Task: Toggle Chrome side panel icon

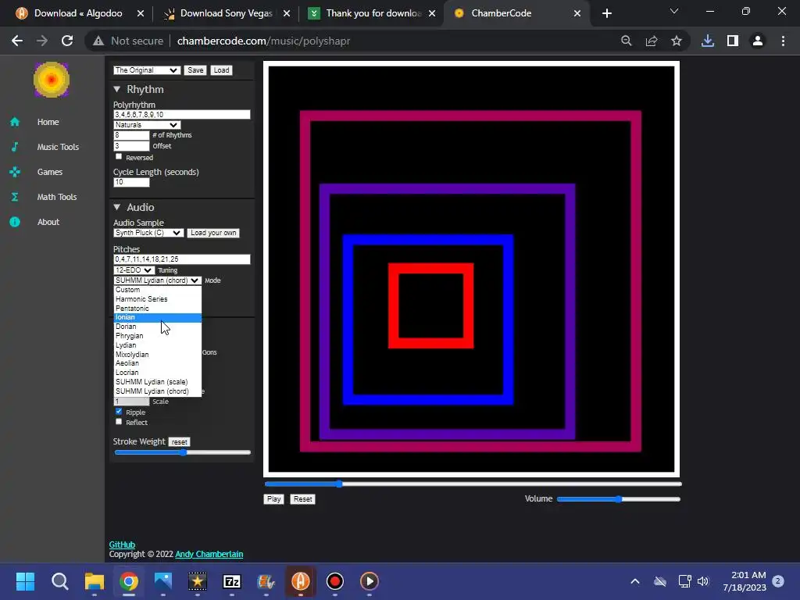Action: (733, 41)
